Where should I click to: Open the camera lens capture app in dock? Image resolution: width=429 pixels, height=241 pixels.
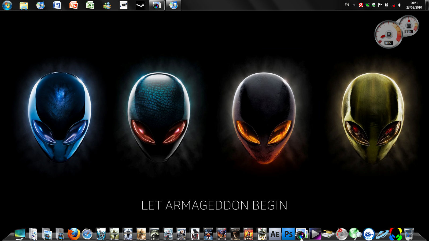301,234
